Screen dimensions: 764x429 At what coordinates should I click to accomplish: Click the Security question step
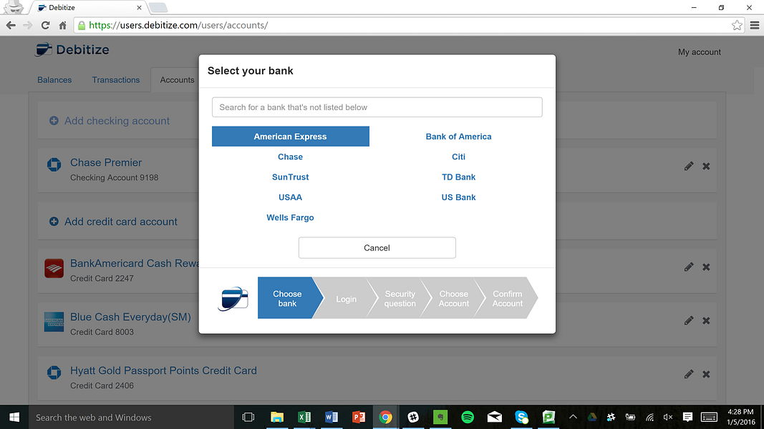[x=400, y=298]
